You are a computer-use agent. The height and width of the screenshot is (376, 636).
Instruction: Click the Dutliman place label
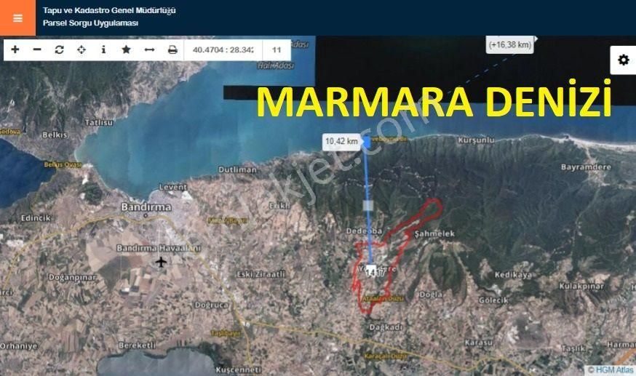(x=237, y=169)
